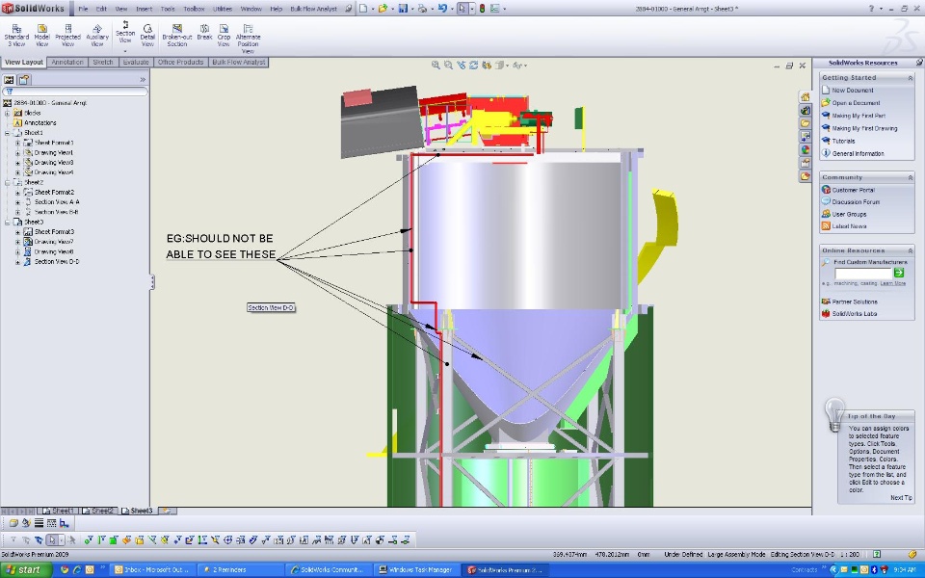The width and height of the screenshot is (925, 578).
Task: Click the Line Style icon with horizontal lines
Action: click(39, 522)
